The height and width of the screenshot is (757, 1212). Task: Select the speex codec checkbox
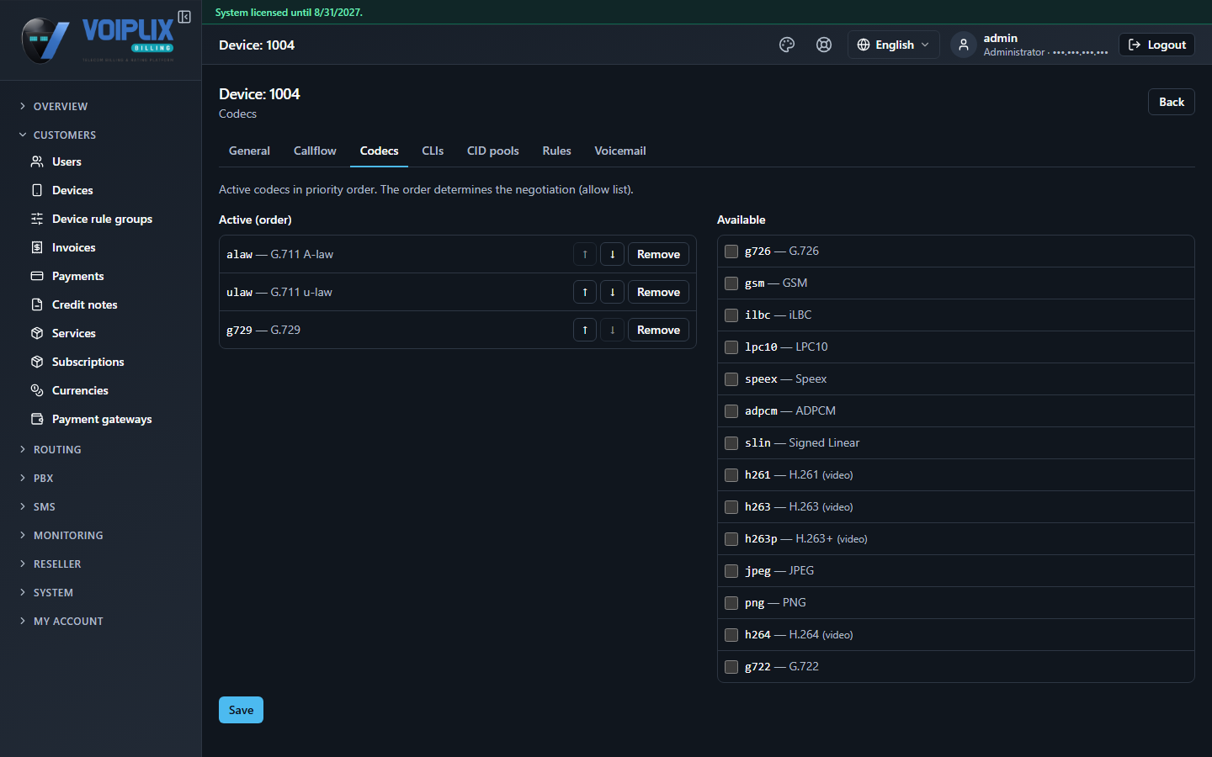tap(731, 379)
